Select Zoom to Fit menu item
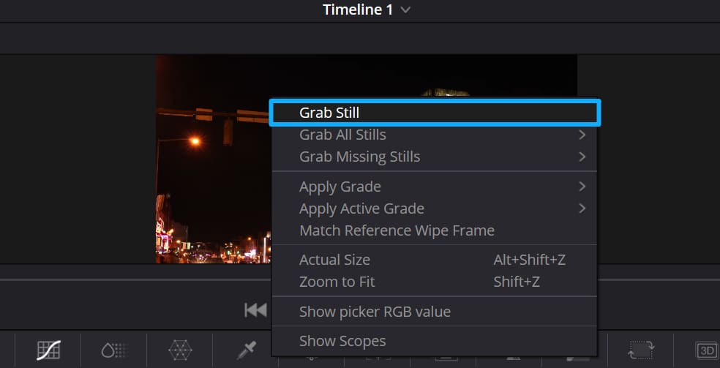 click(435, 282)
